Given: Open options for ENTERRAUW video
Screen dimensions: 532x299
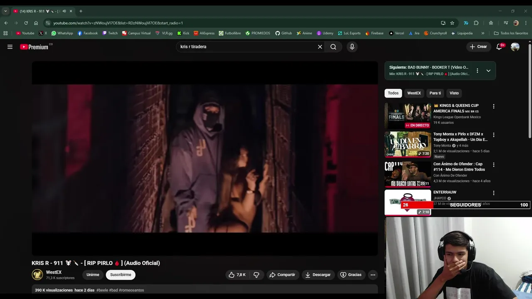Looking at the screenshot, I should pyautogui.click(x=494, y=193).
